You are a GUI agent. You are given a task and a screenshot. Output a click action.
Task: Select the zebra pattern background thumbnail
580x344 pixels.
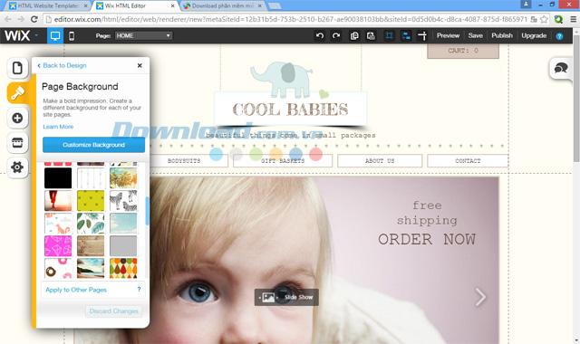tap(123, 201)
